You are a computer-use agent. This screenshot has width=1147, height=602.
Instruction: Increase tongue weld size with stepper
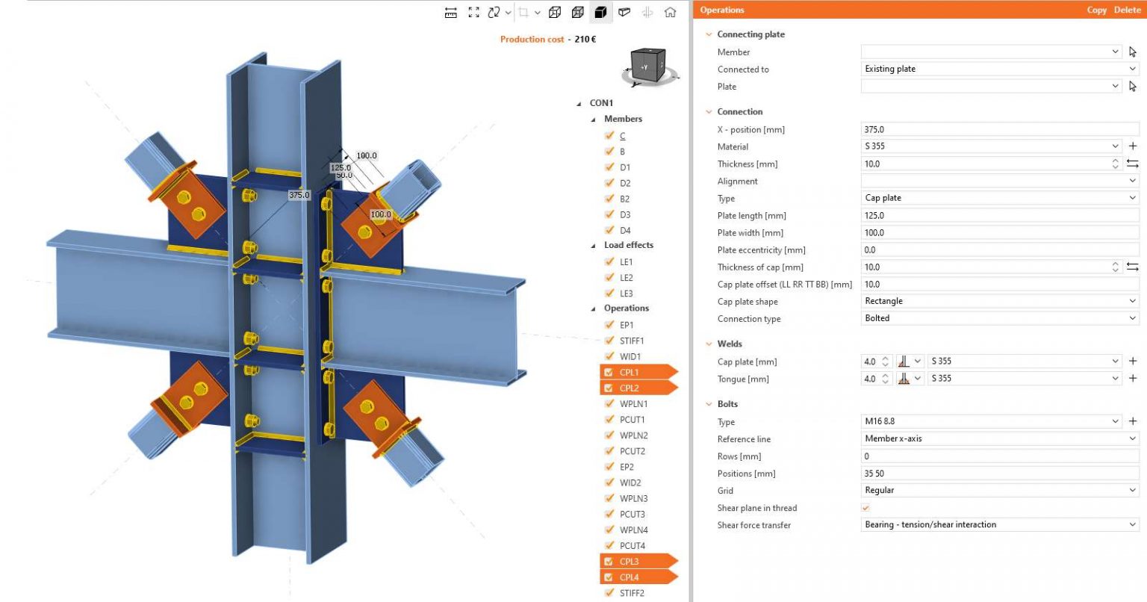pyautogui.click(x=886, y=376)
